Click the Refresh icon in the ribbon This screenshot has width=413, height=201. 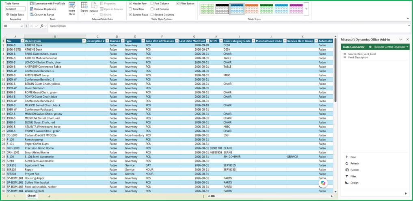(x=94, y=5)
